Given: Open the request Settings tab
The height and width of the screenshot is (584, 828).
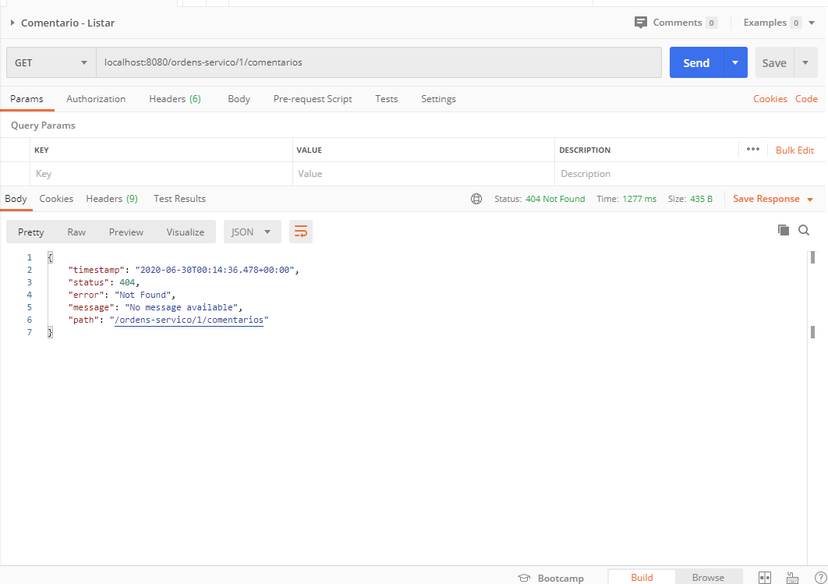Looking at the screenshot, I should point(438,99).
